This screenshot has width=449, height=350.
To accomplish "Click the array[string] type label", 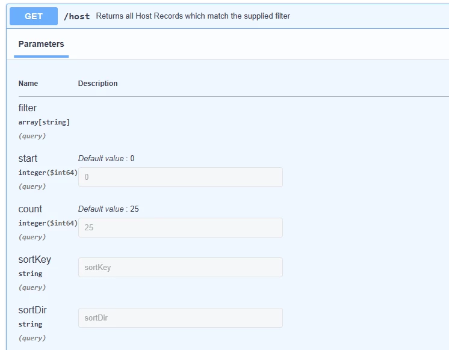I will pyautogui.click(x=44, y=122).
